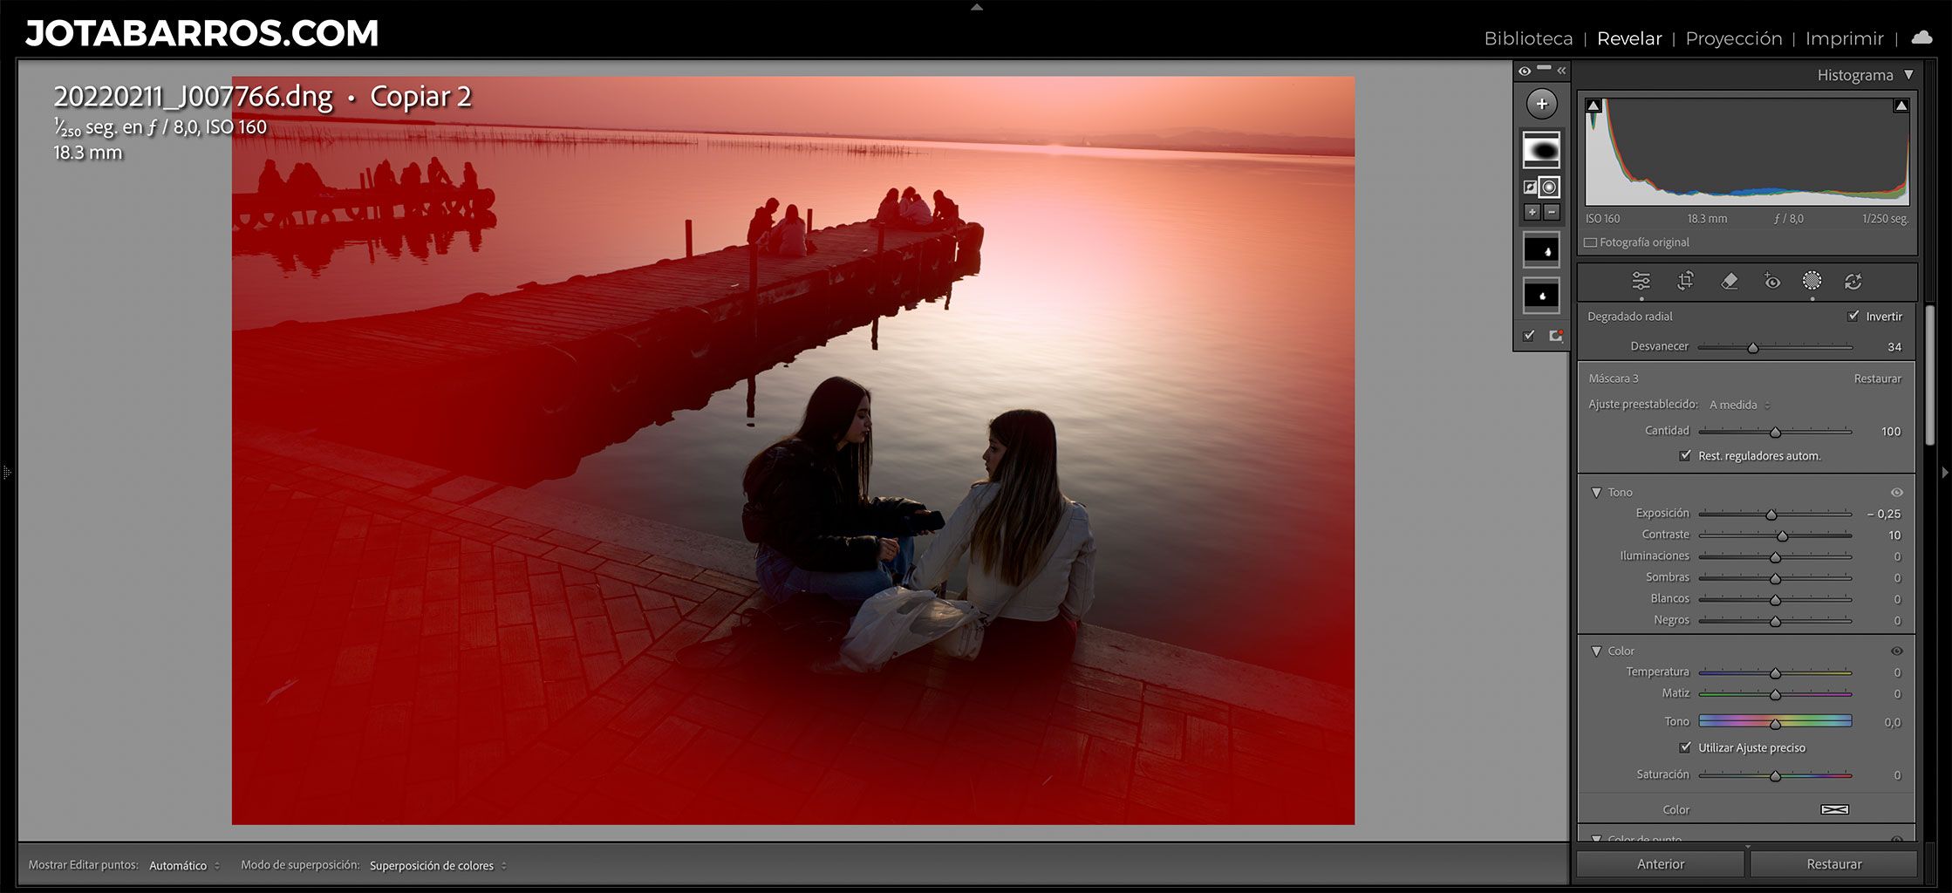Click the Masking tool icon
The image size is (1952, 893).
pyautogui.click(x=1812, y=281)
